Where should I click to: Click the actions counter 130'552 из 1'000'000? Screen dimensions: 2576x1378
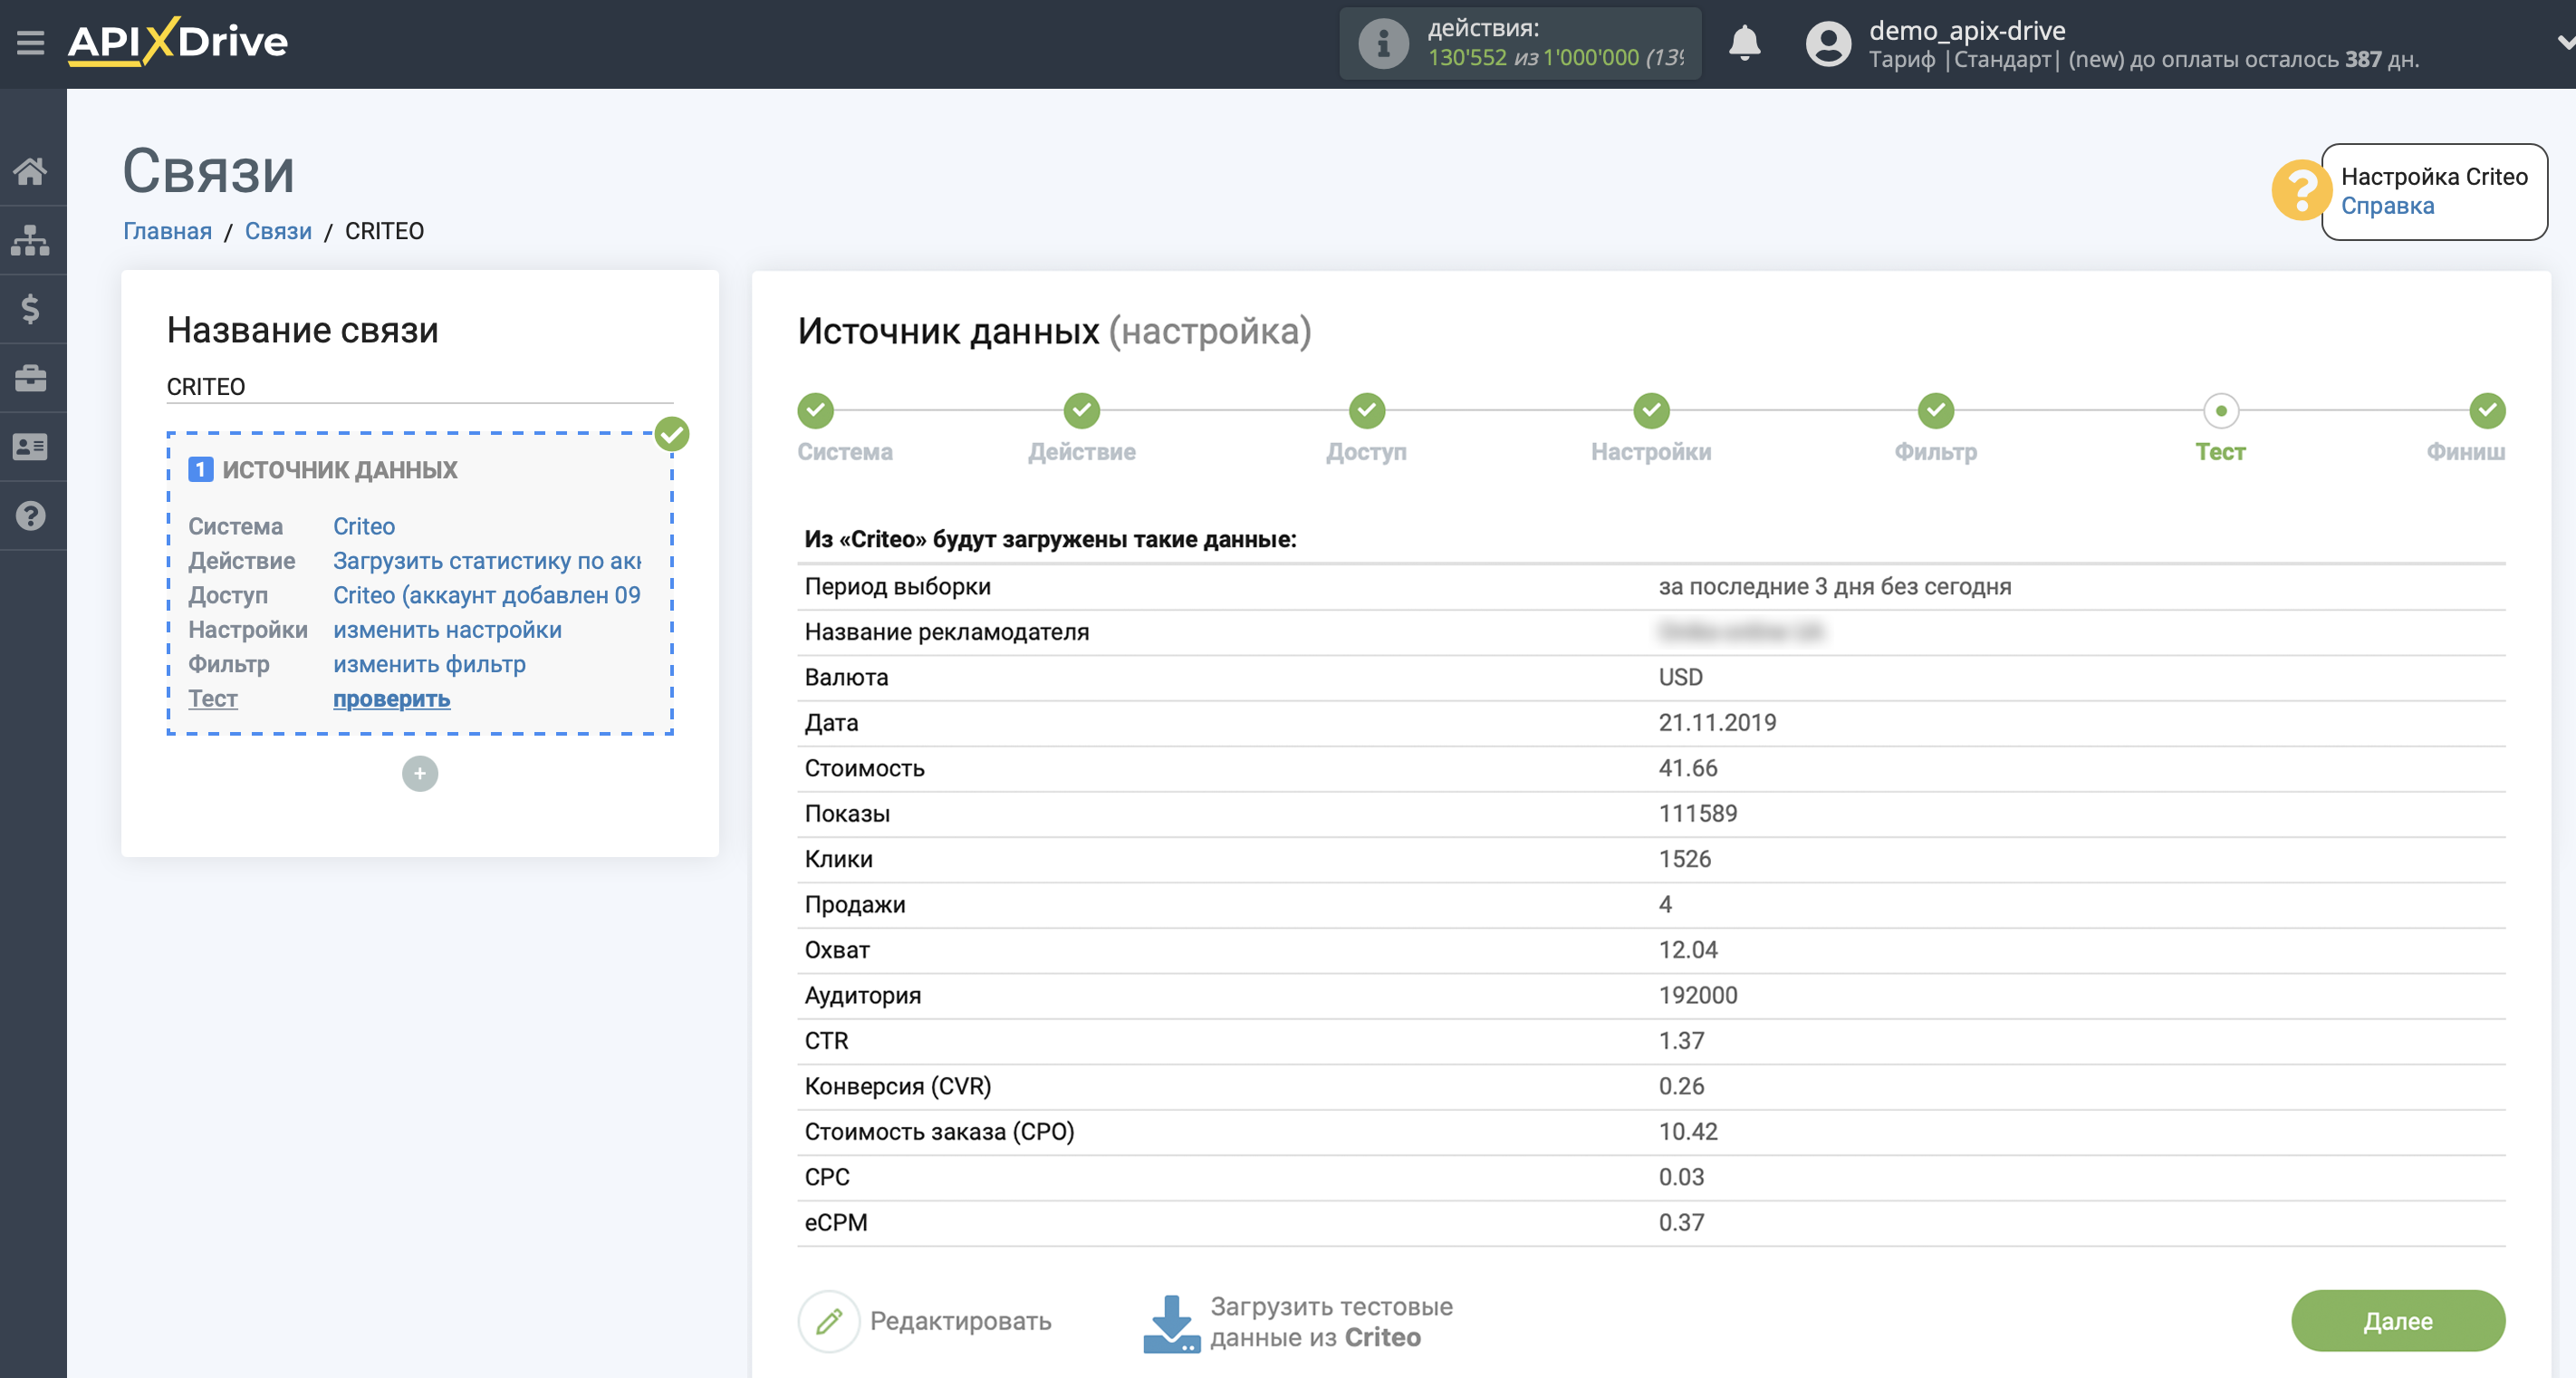[1556, 58]
